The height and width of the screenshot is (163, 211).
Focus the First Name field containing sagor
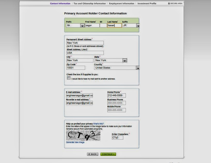click(x=92, y=25)
